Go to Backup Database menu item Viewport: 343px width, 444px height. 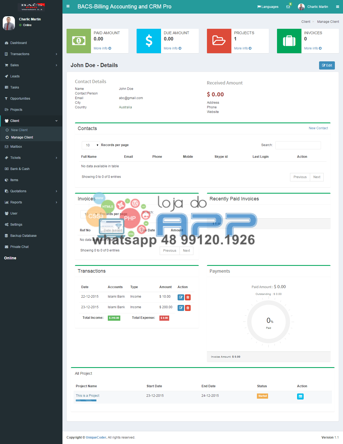[23, 236]
